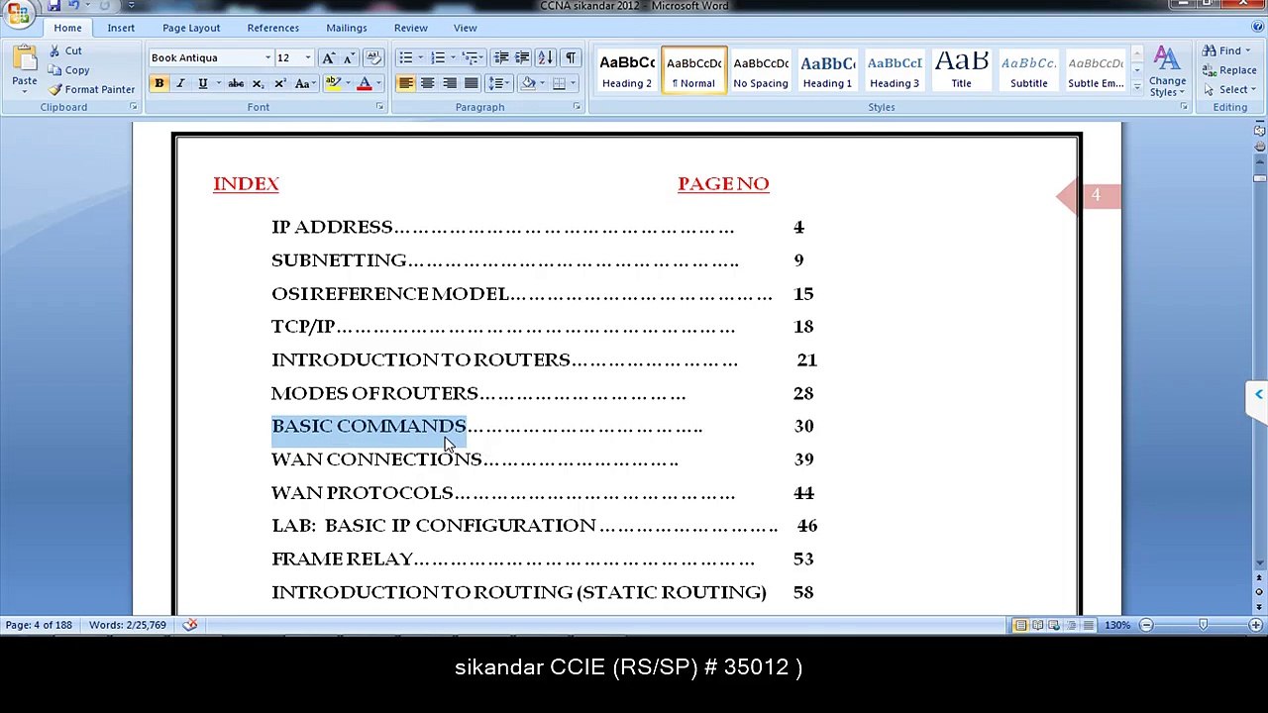1268x713 pixels.
Task: Open the font size dropdown
Action: coord(307,57)
